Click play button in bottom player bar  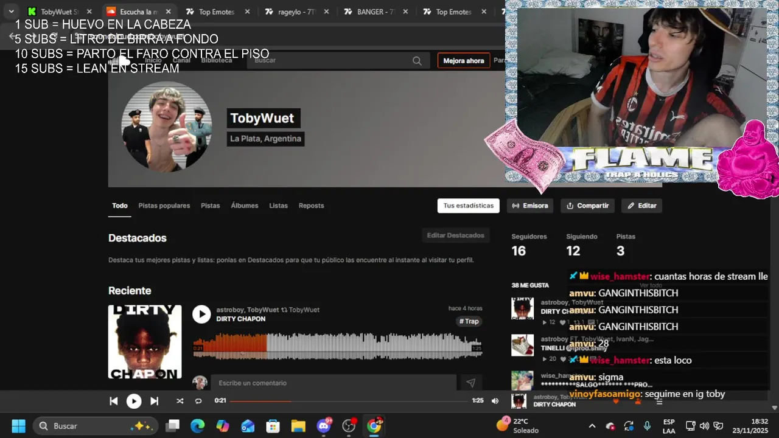click(x=134, y=401)
